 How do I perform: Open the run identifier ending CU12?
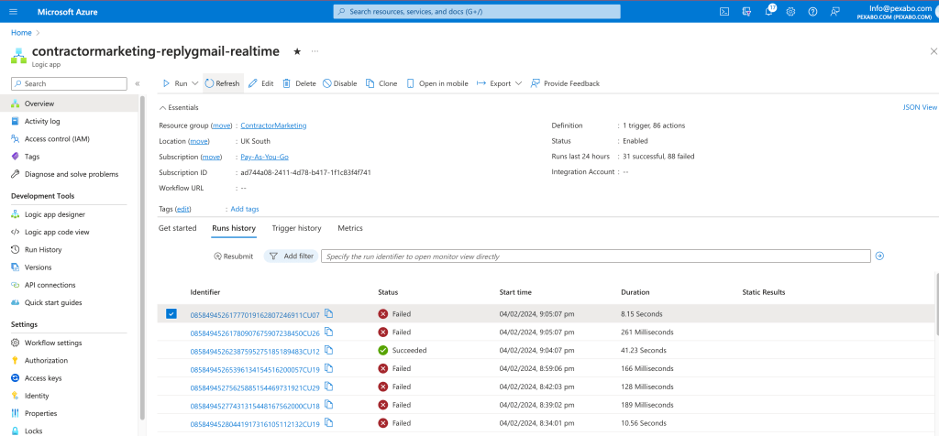click(255, 351)
